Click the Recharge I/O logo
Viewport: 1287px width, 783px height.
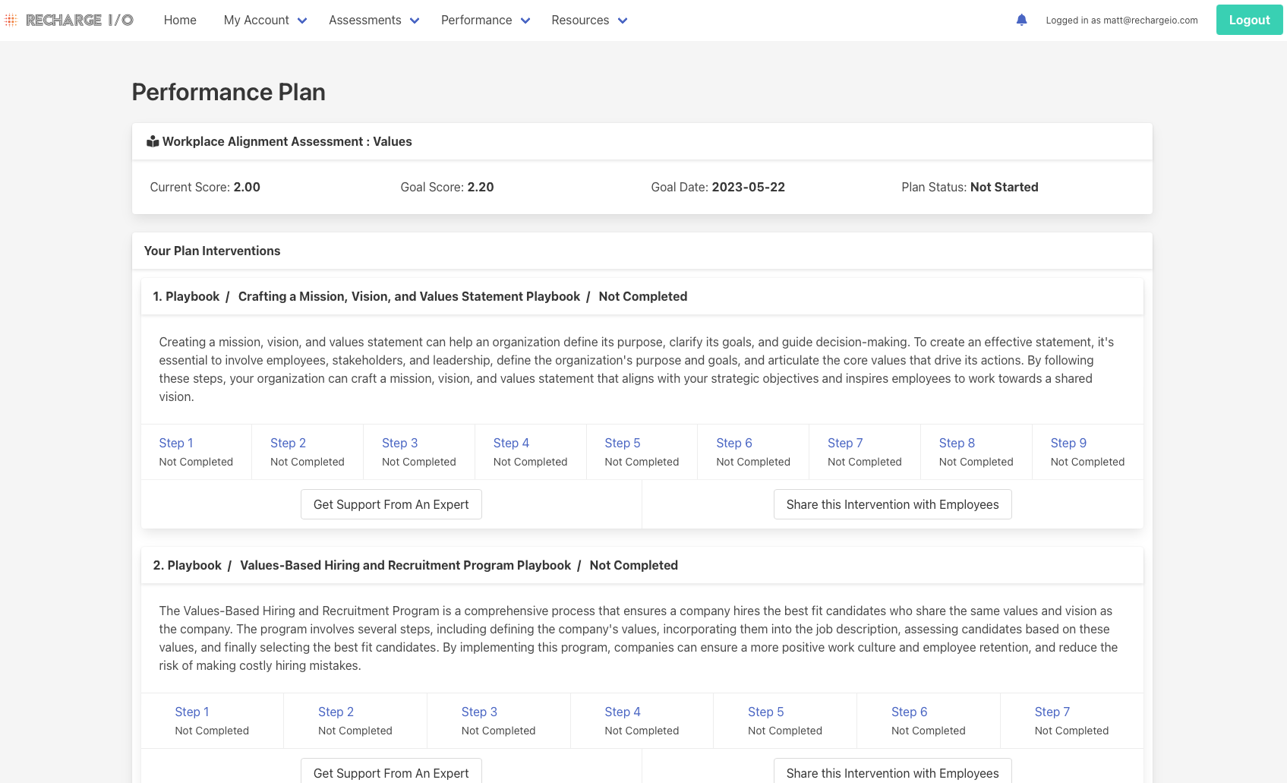click(x=69, y=21)
